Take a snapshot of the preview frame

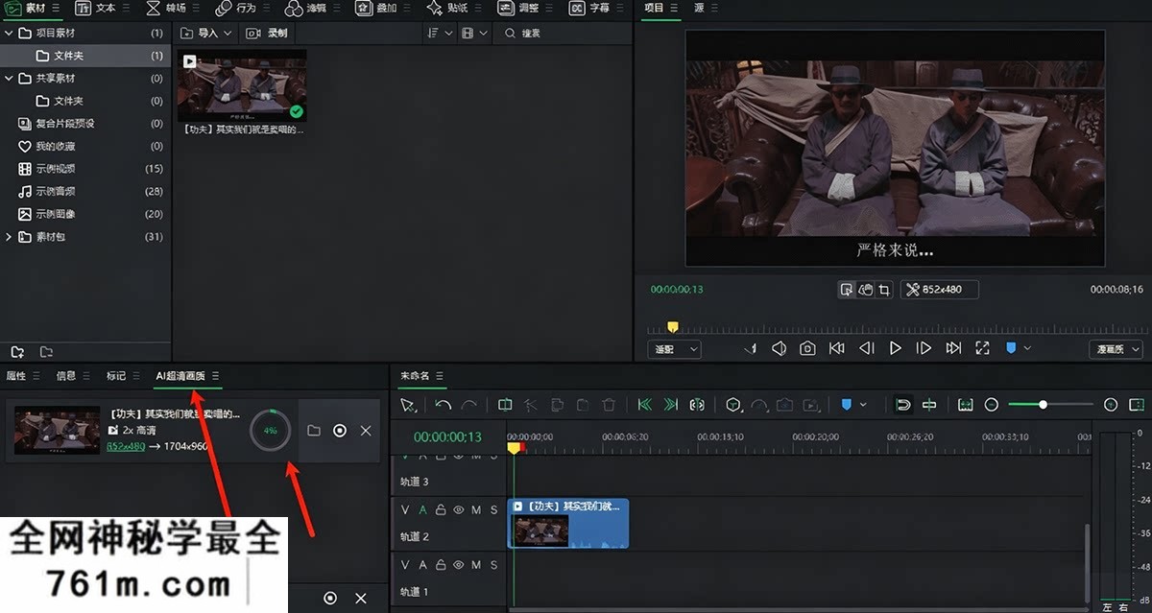click(x=807, y=348)
